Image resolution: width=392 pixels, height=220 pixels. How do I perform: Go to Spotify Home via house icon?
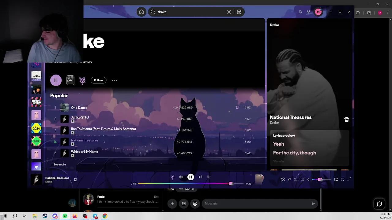[141, 12]
